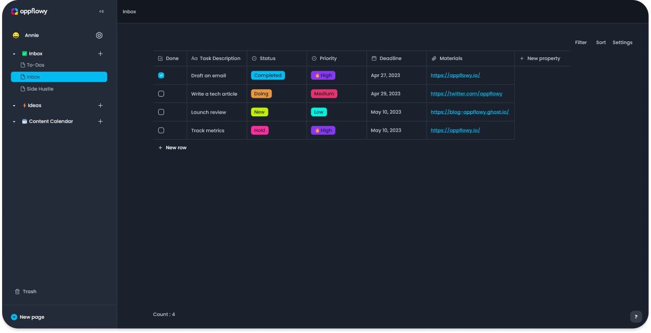This screenshot has height=333, width=651.
Task: Select the To-Dos page in sidebar
Action: coord(35,65)
